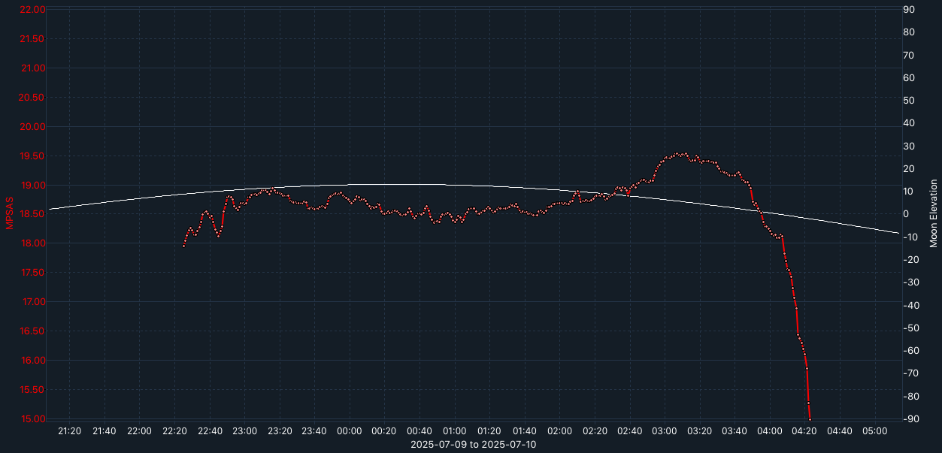Screen dimensions: 942x453
Task: Click the 0 moon elevation axis value
Action: coord(906,214)
